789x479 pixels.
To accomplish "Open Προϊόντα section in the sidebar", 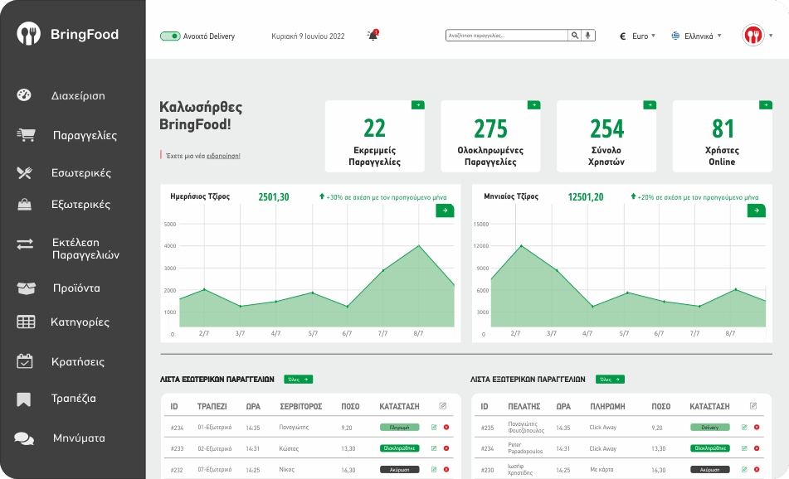I will point(75,288).
